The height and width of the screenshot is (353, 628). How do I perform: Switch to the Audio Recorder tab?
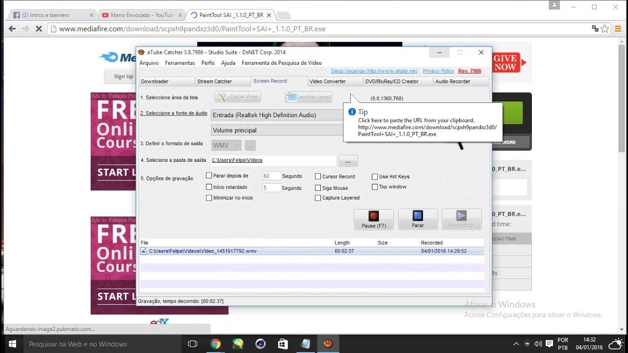click(x=461, y=81)
